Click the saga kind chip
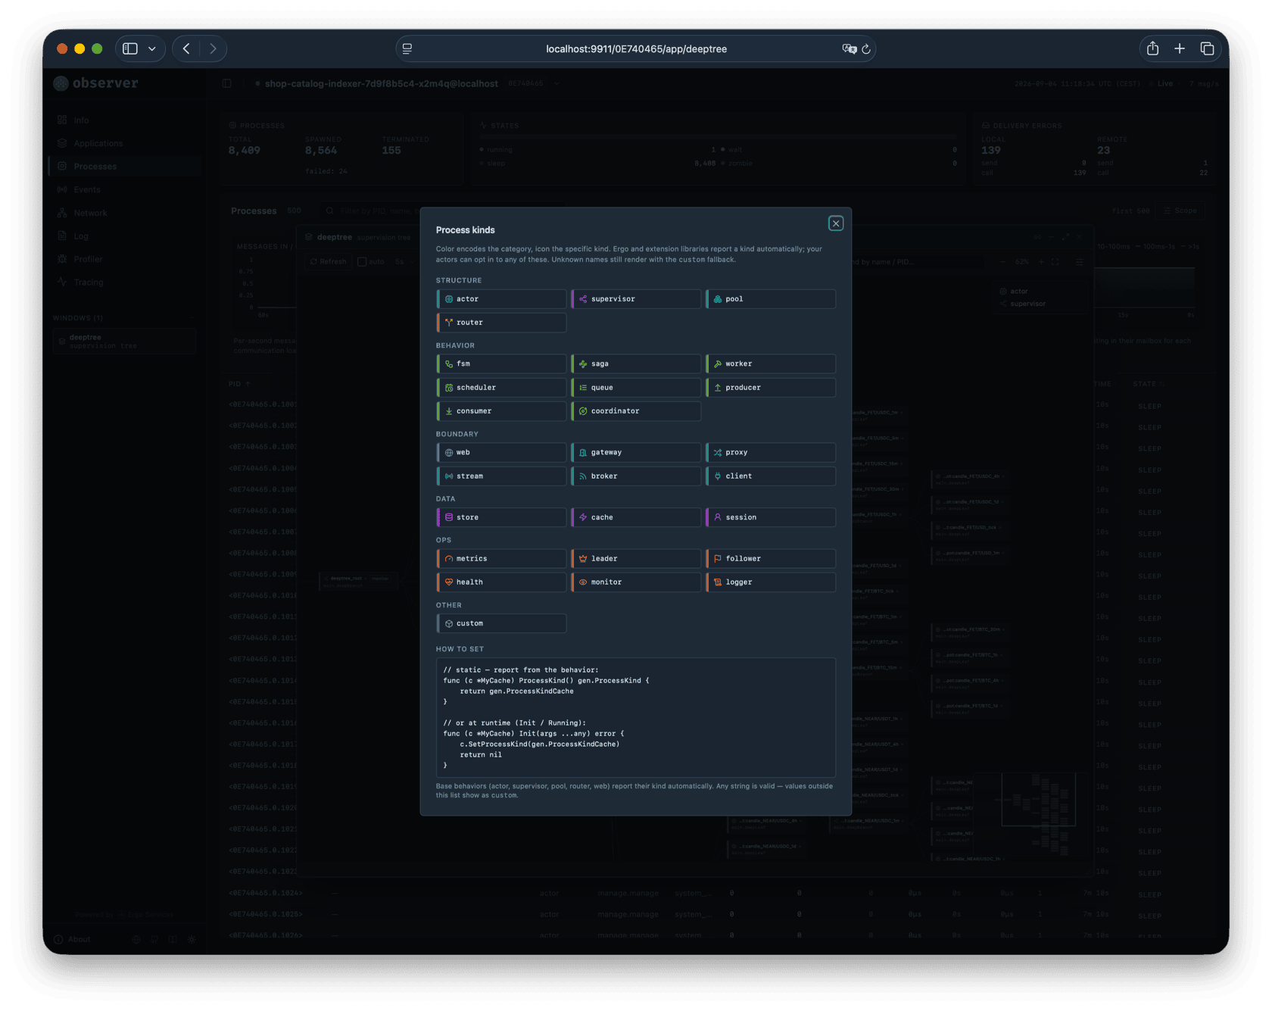Image resolution: width=1272 pixels, height=1011 pixels. click(636, 364)
